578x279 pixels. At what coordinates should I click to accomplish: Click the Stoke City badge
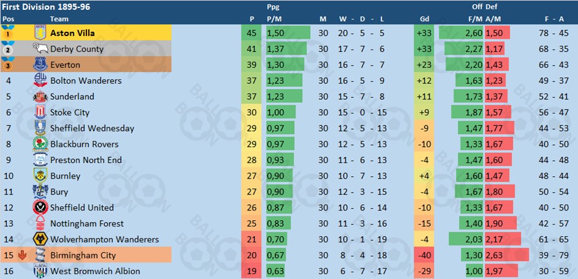tap(40, 113)
